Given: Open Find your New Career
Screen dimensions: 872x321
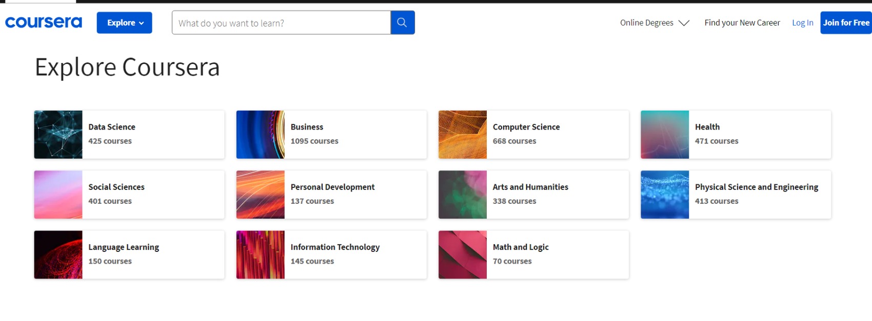Looking at the screenshot, I should coord(742,23).
